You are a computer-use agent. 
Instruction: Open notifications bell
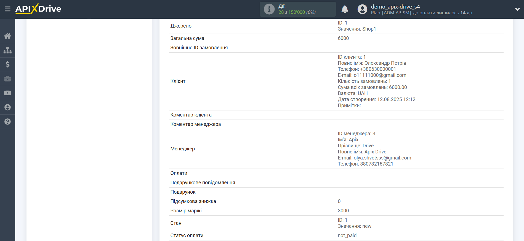click(345, 9)
